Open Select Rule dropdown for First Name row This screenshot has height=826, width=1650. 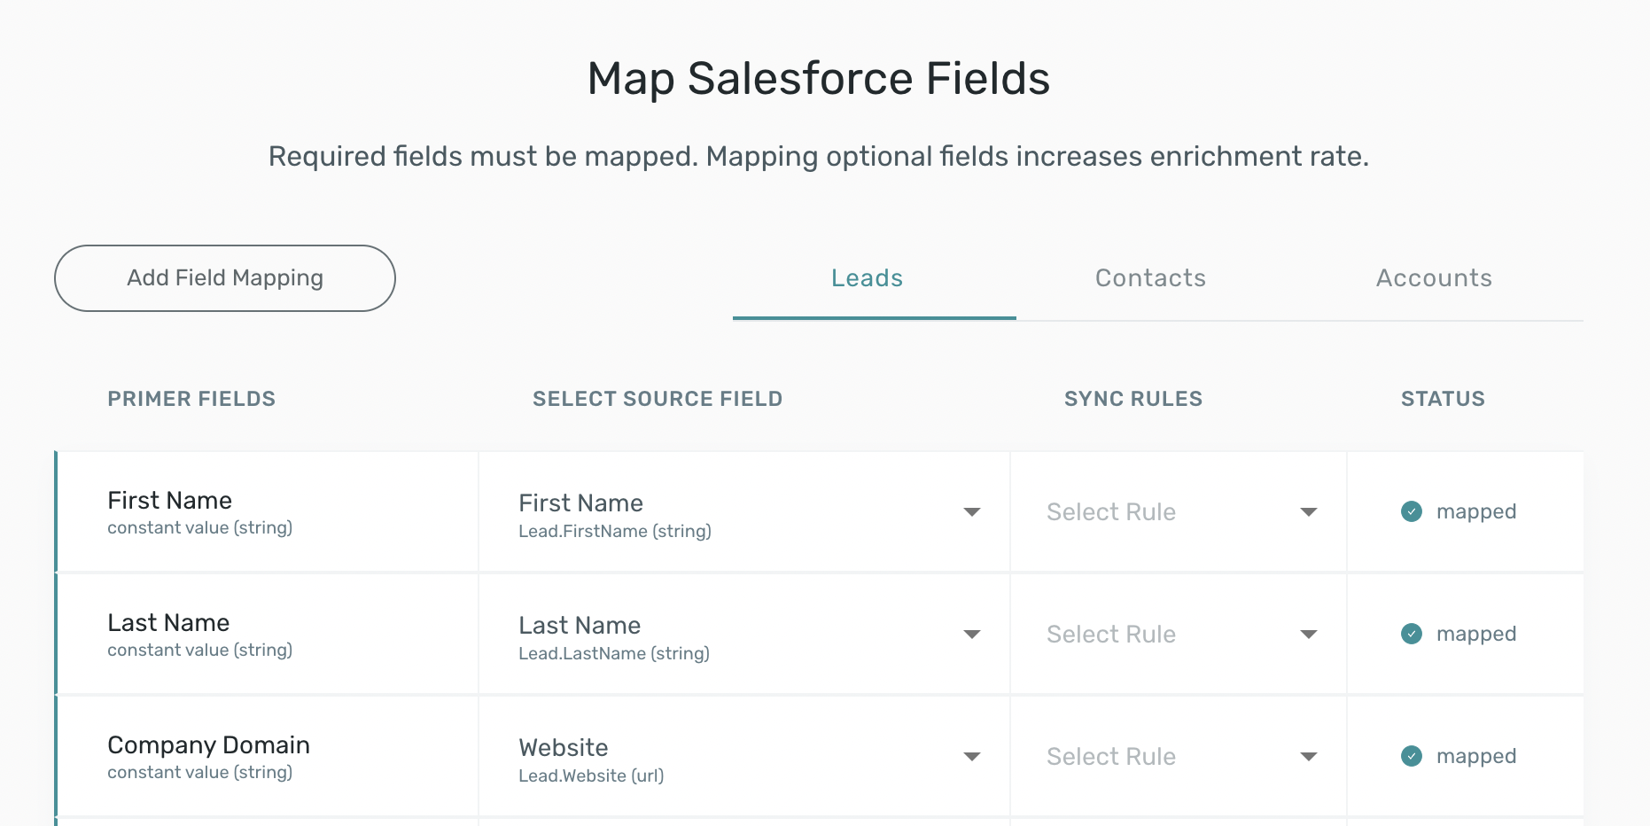point(1179,512)
